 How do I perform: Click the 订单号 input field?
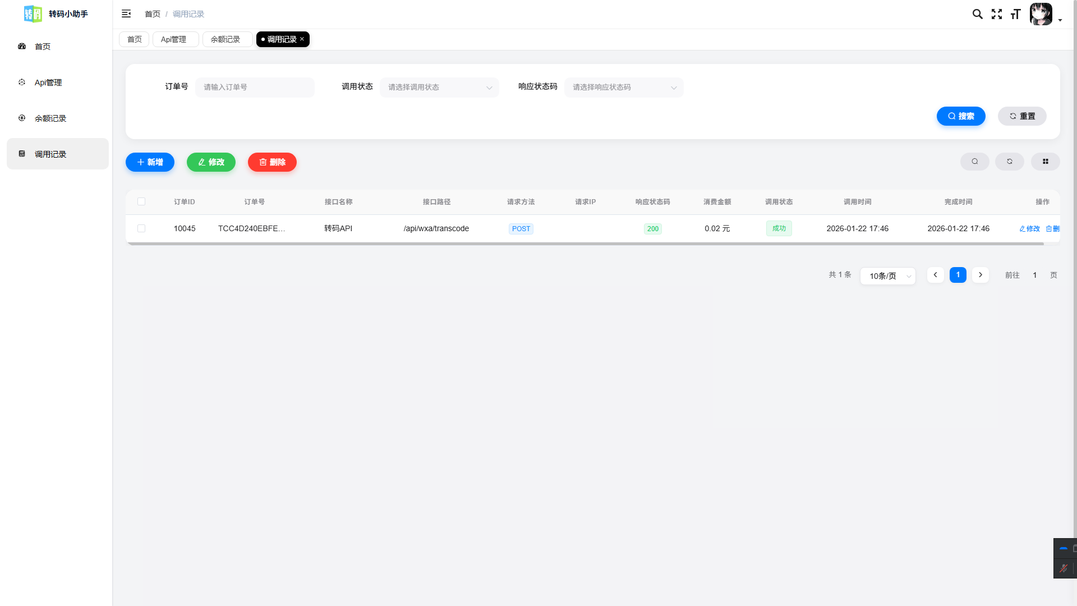click(255, 87)
